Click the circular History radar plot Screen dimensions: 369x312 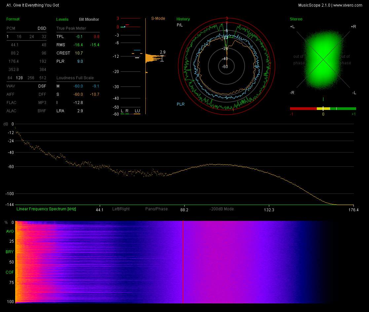[x=227, y=66]
